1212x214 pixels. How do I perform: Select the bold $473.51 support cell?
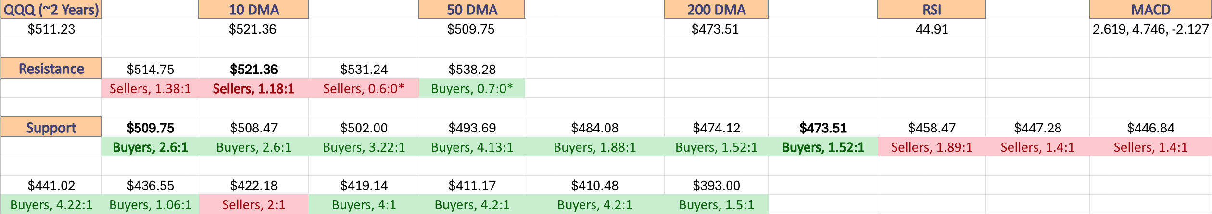[x=823, y=127]
